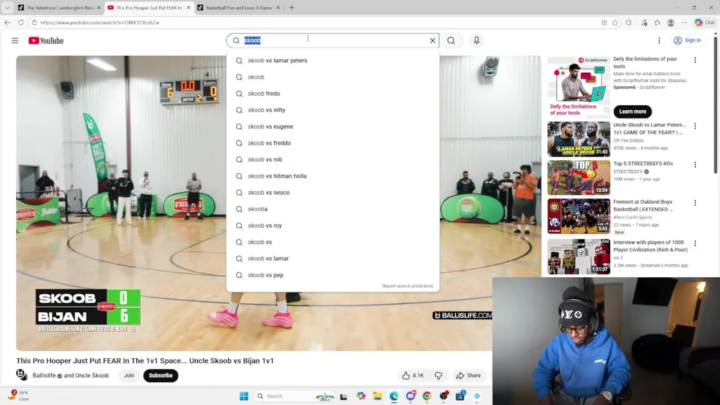This screenshot has width=720, height=405.
Task: Open the Favorites list icon
Action: (657, 22)
